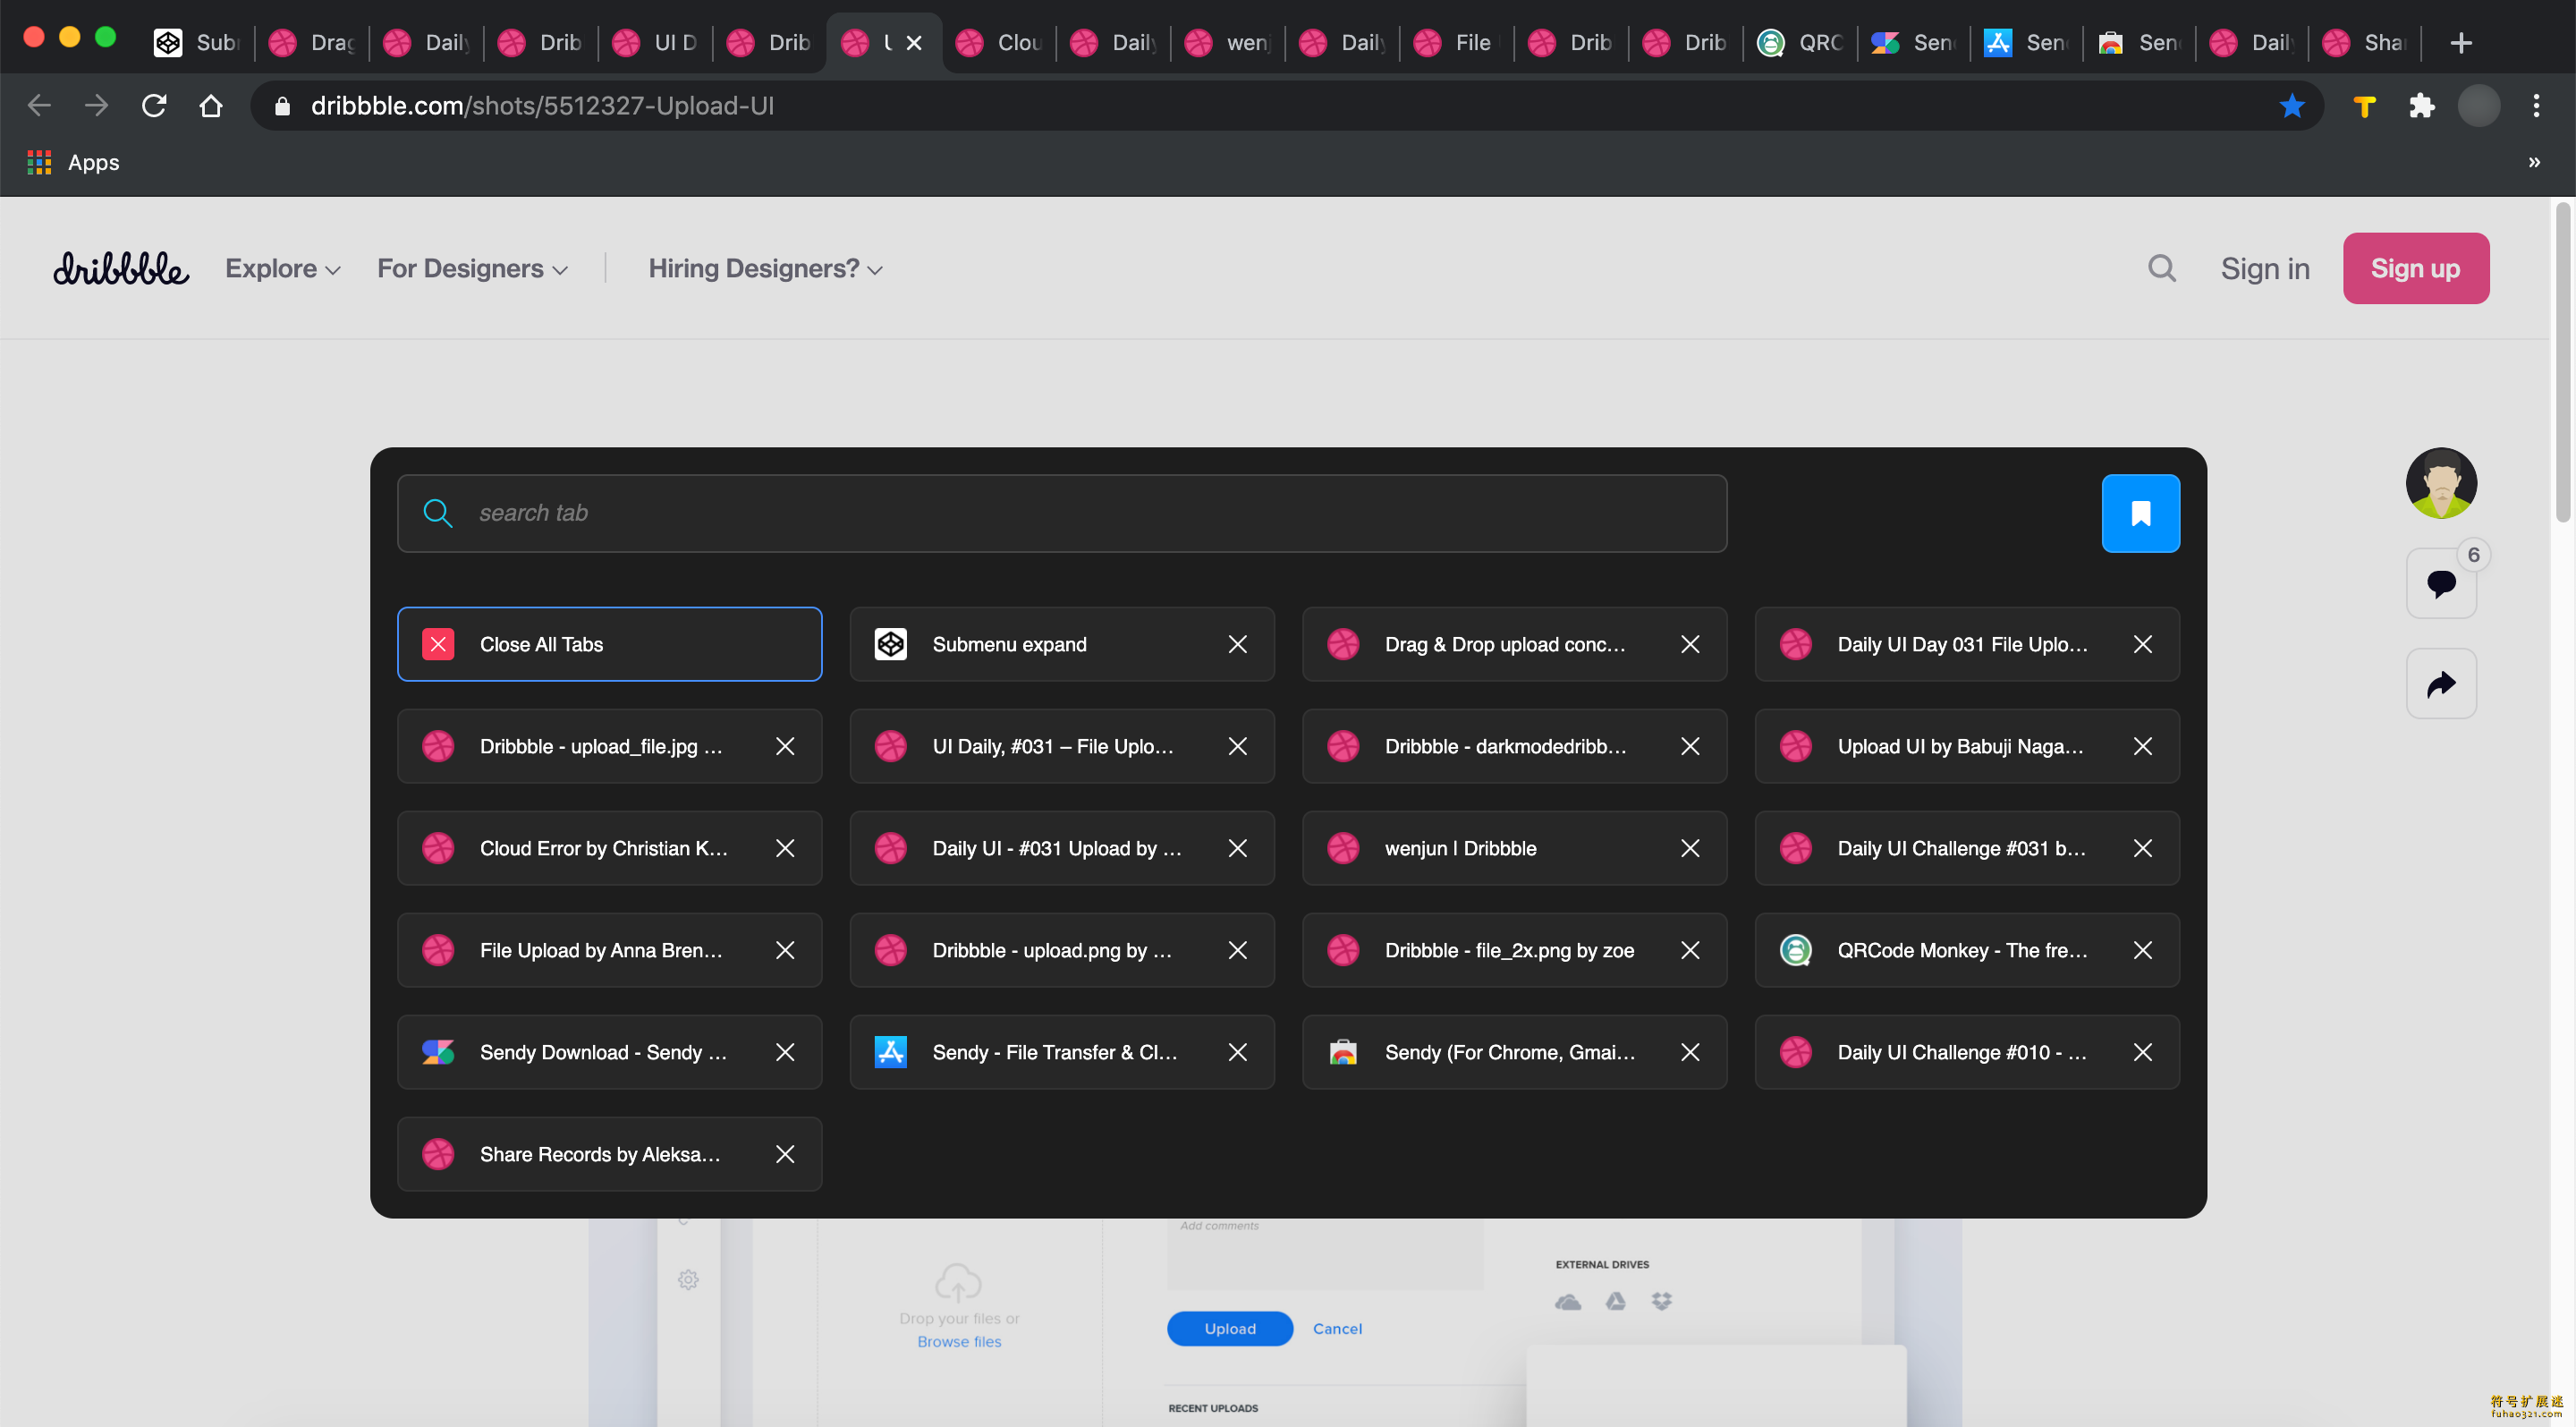Close the Sendy Download entry
This screenshot has height=1427, width=2576.
coord(785,1052)
